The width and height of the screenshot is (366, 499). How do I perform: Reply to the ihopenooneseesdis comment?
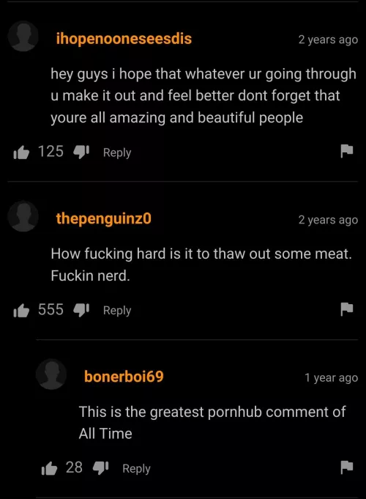click(x=117, y=152)
